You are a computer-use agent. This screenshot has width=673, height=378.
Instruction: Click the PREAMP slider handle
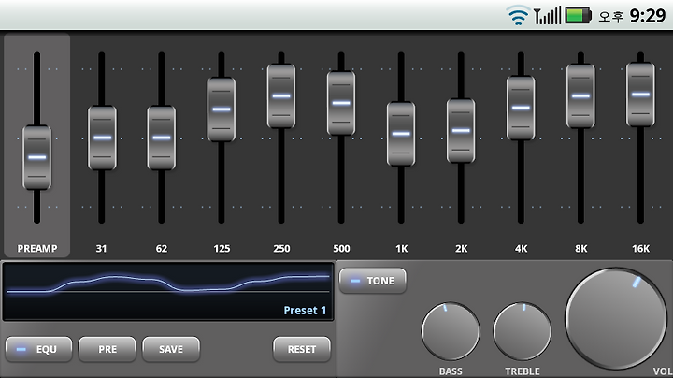(36, 157)
